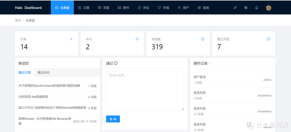Click the 登录失败 entry from 6 秒前
Image resolution: width=291 pixels, height=132 pixels.
point(233,95)
